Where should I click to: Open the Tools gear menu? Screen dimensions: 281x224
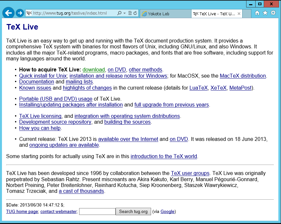273,13
